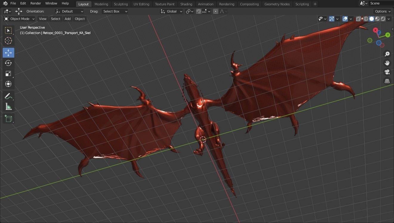Open snapping options dropdown

tap(206, 11)
